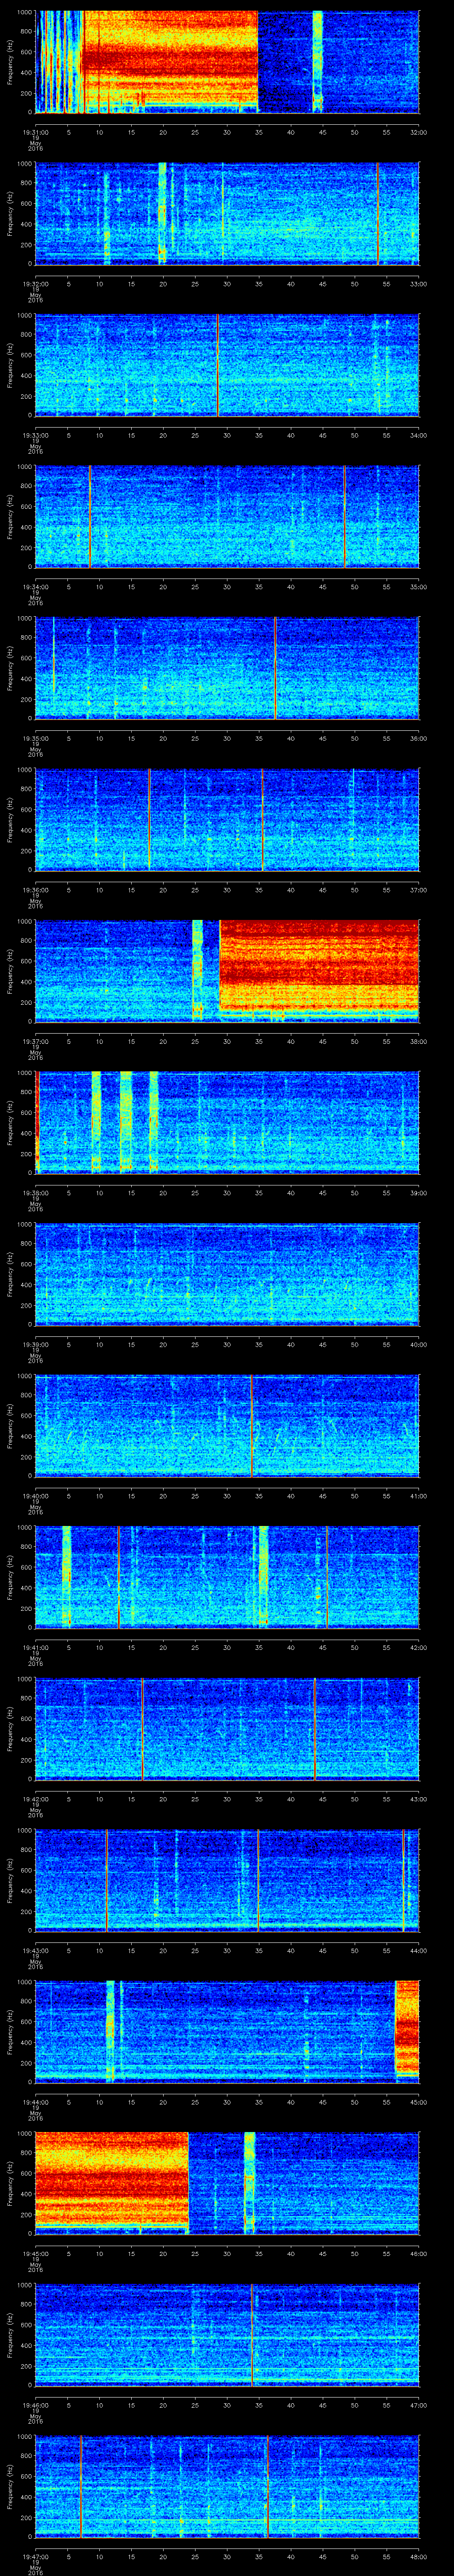Viewport: 454px width, 2576px height.
Task: Click the '32:00' end label of the first panel
Action: pyautogui.click(x=418, y=131)
